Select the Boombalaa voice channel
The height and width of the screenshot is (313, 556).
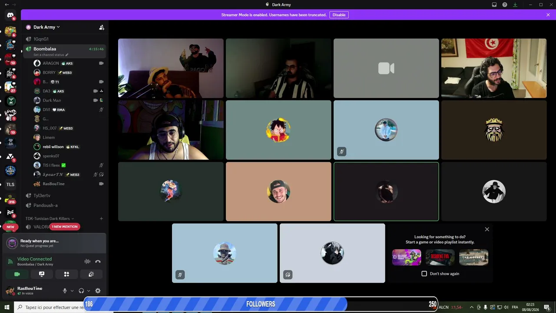(65, 49)
